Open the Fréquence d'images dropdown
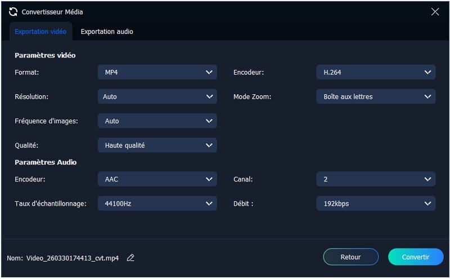 [x=157, y=121]
